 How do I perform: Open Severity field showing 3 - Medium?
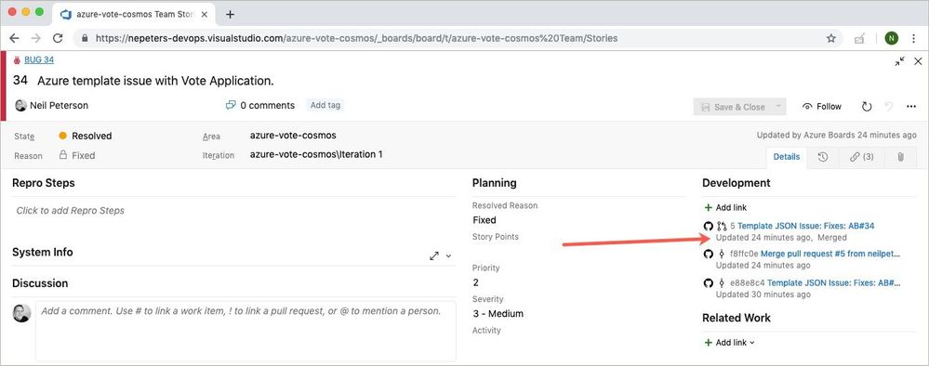[x=498, y=313]
